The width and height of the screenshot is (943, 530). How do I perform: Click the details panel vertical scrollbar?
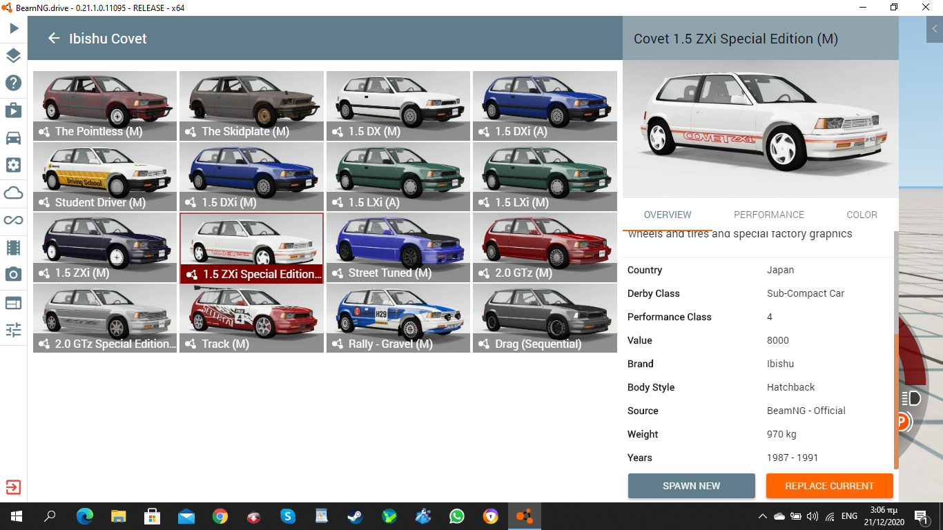(x=896, y=402)
